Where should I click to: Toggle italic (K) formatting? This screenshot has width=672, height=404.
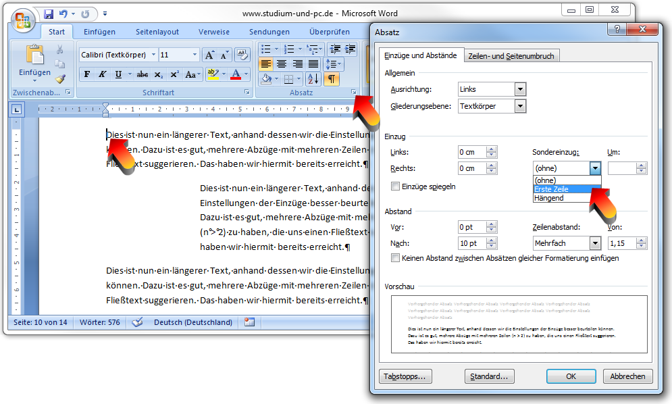[x=103, y=74]
